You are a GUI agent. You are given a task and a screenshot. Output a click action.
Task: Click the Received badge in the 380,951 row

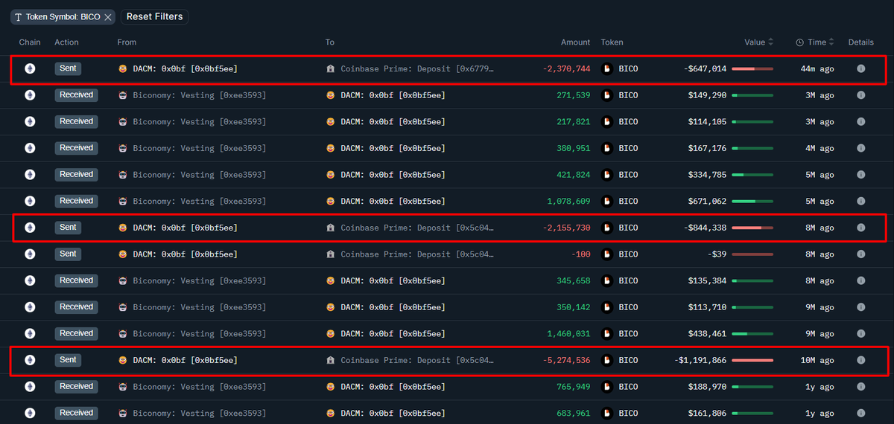(76, 148)
